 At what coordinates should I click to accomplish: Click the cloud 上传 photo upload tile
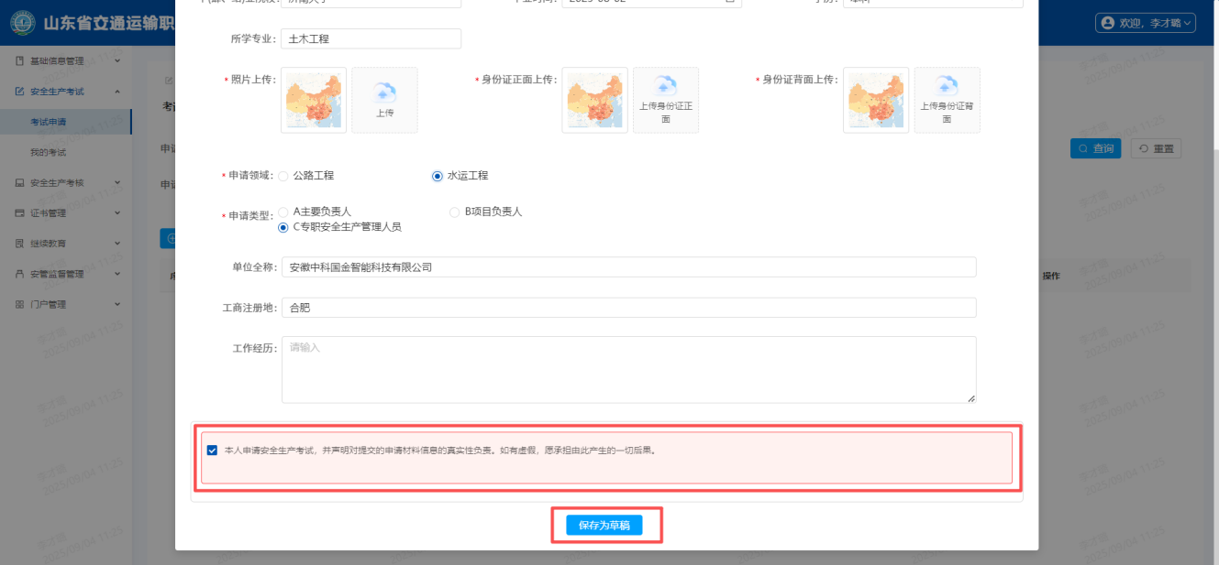click(384, 100)
